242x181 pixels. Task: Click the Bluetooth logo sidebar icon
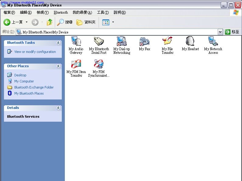tap(9, 93)
